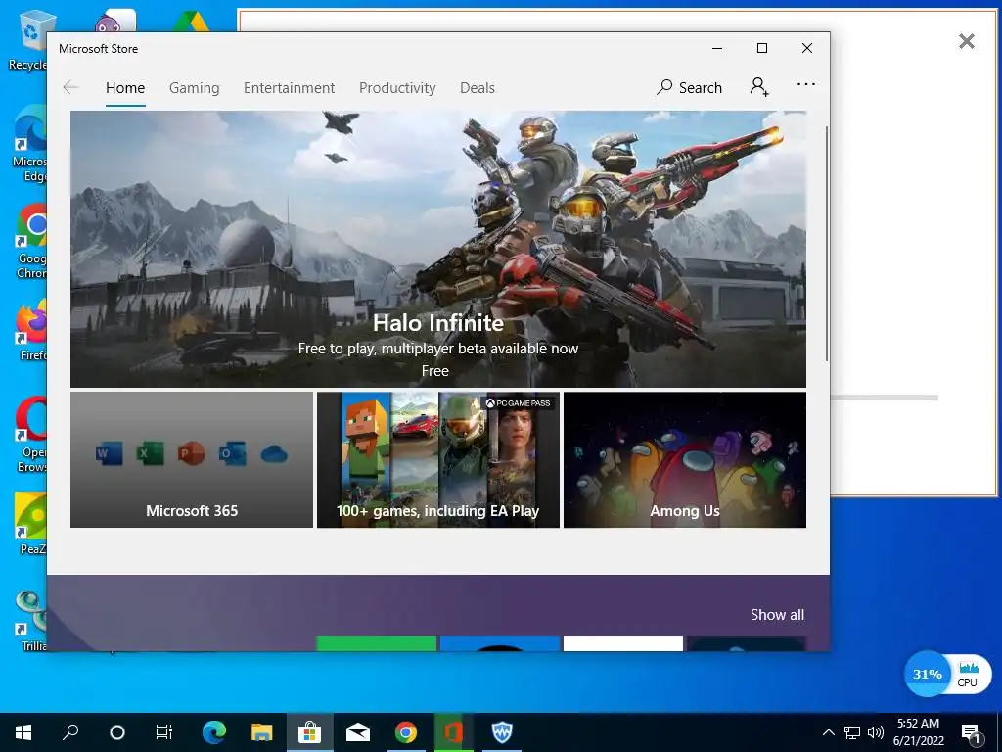The height and width of the screenshot is (752, 1002).
Task: Open the Microsoft 365 tile
Action: (192, 460)
